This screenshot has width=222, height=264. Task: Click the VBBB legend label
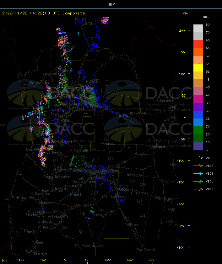coord(209,189)
